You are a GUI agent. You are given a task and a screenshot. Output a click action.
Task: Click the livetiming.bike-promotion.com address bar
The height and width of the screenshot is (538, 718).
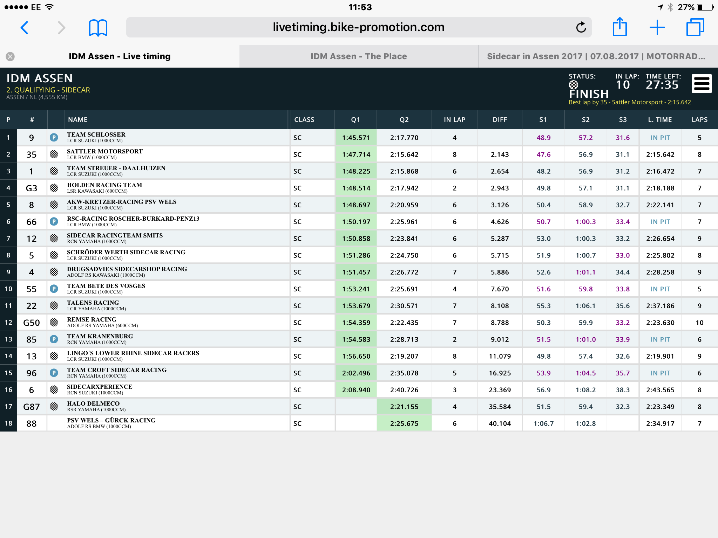tap(359, 27)
